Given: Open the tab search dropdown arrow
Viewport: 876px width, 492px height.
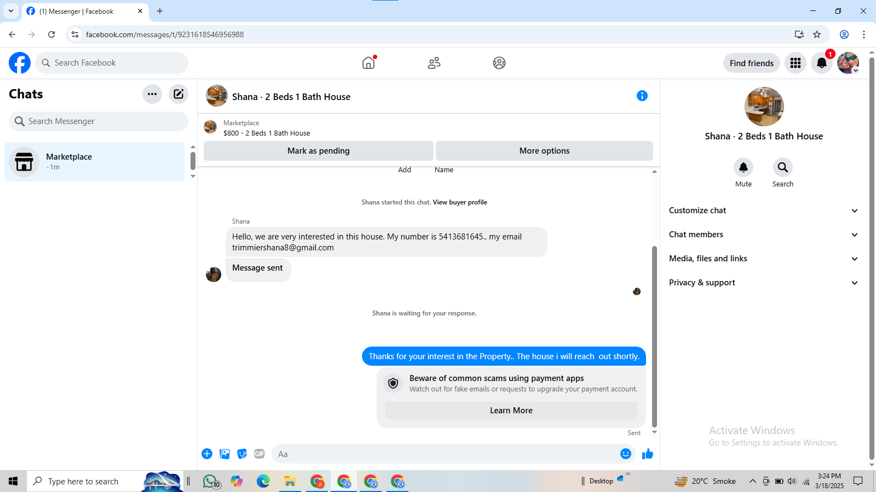Looking at the screenshot, I should (11, 11).
